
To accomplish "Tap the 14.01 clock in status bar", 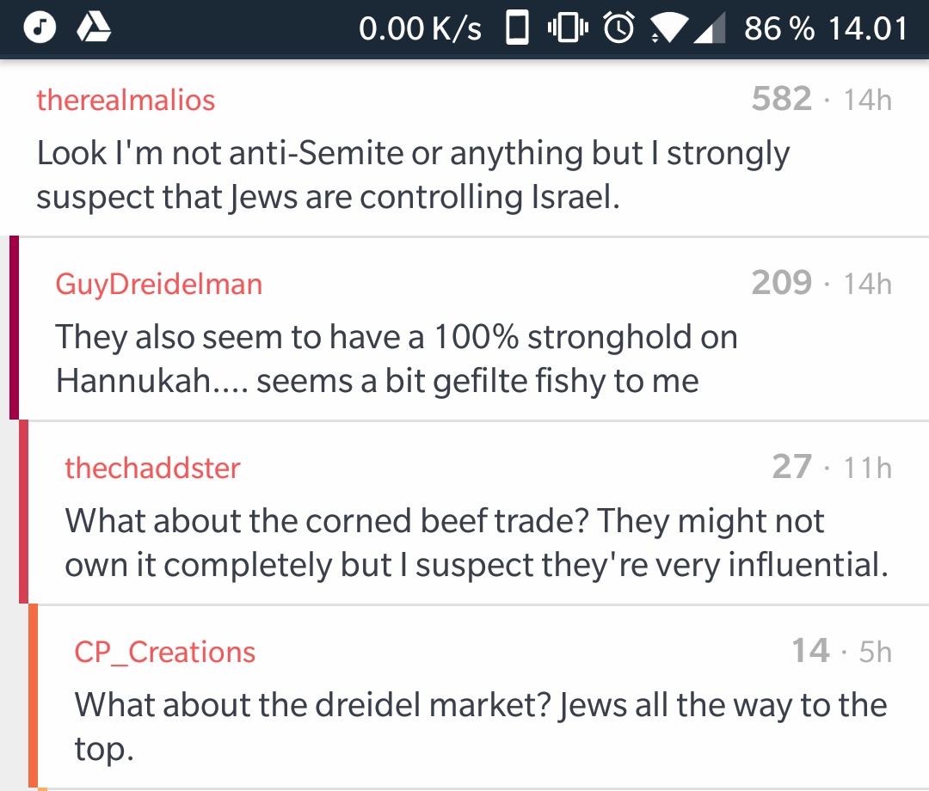I will pyautogui.click(x=869, y=29).
